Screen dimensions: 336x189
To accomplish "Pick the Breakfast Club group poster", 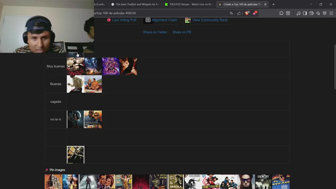I will (x=228, y=182).
